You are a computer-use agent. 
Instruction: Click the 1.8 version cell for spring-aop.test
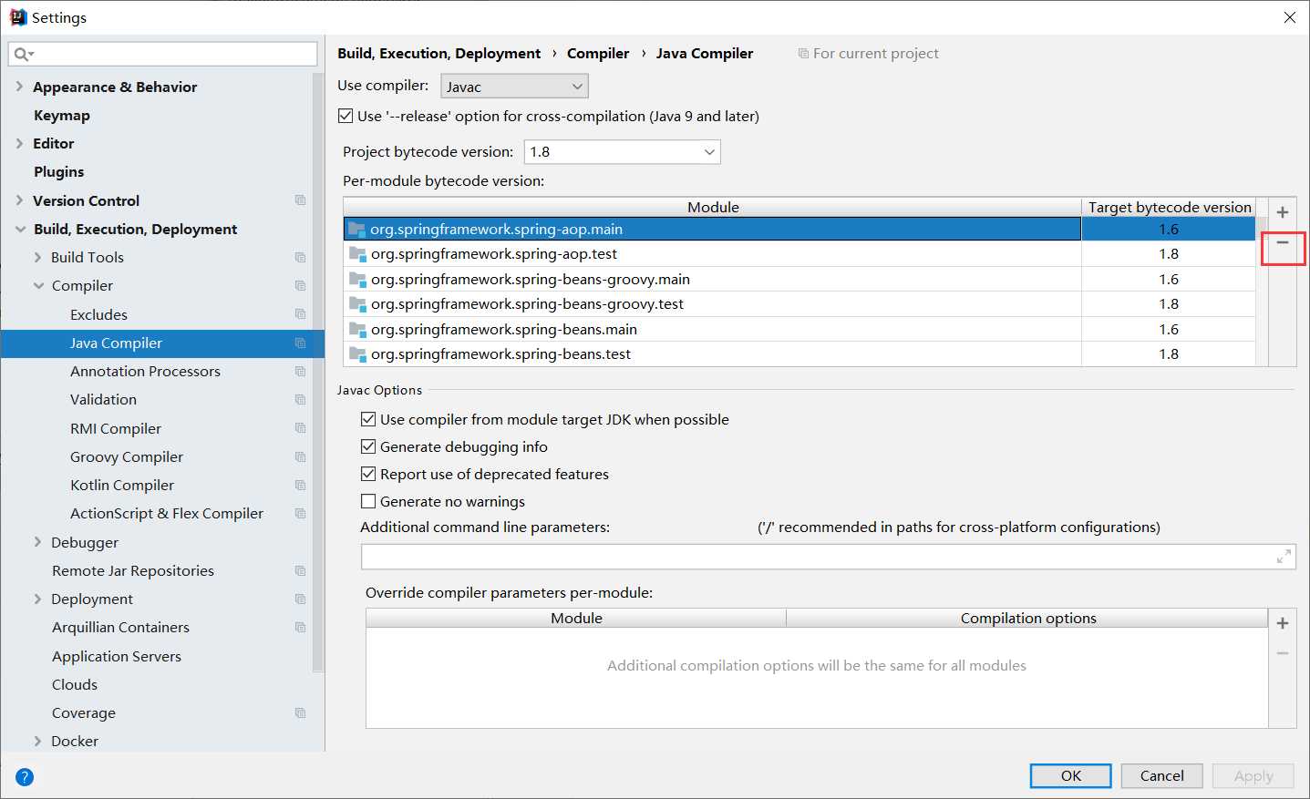[x=1169, y=254]
